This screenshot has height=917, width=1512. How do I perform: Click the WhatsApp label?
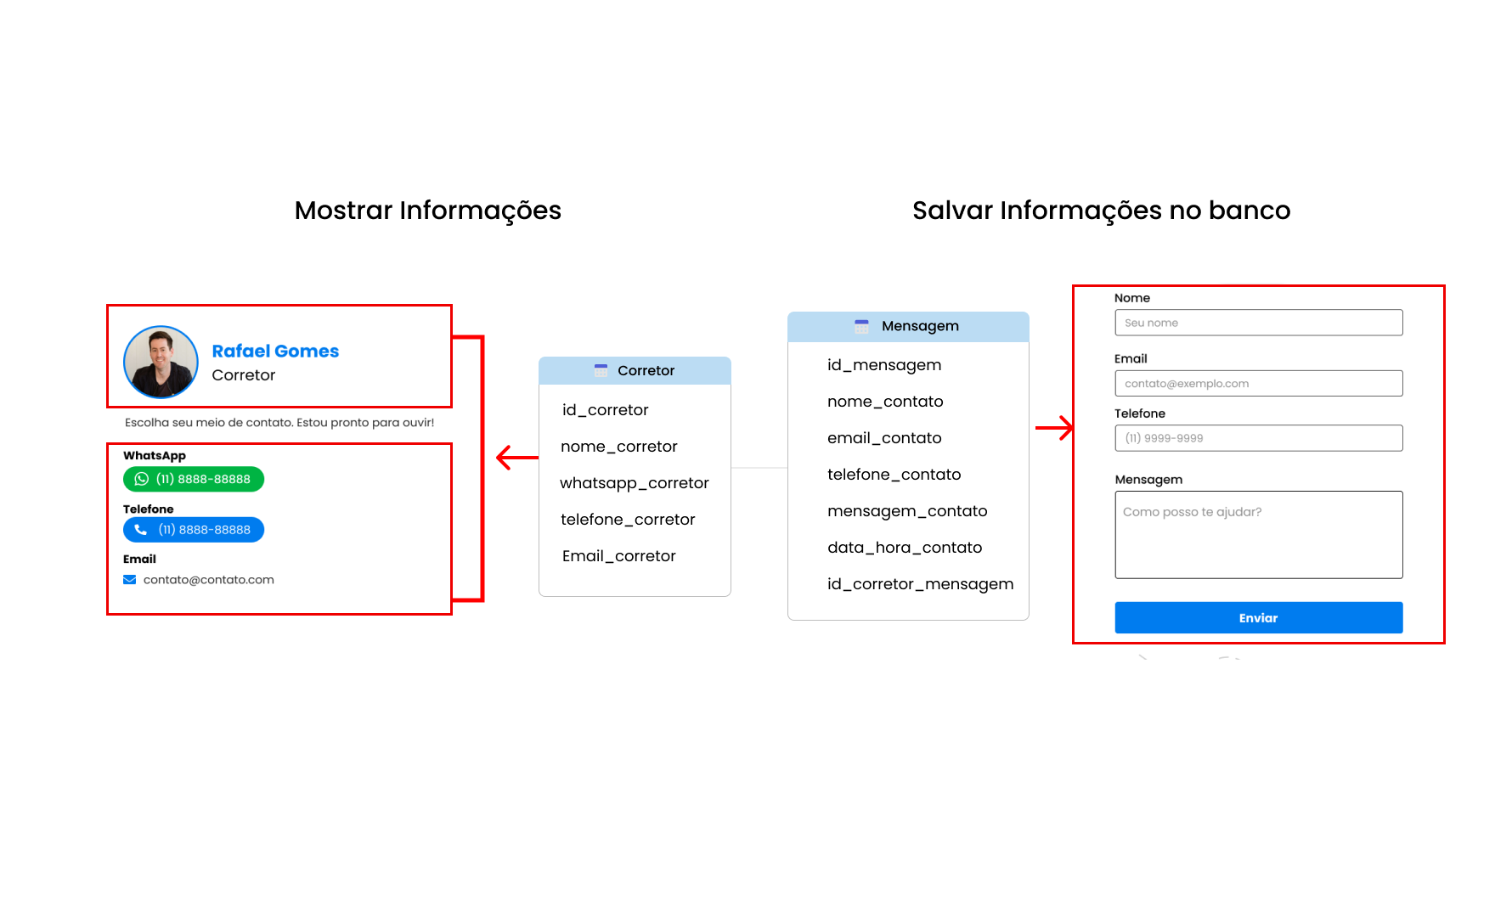tap(155, 456)
